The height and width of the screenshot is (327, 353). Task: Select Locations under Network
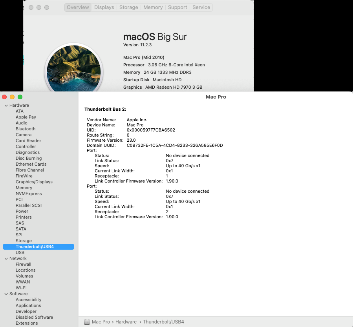click(26, 270)
